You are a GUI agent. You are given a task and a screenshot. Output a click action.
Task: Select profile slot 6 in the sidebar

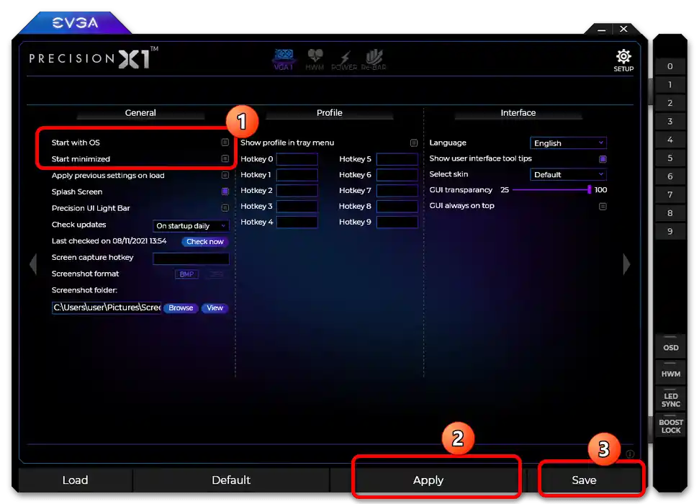(669, 176)
